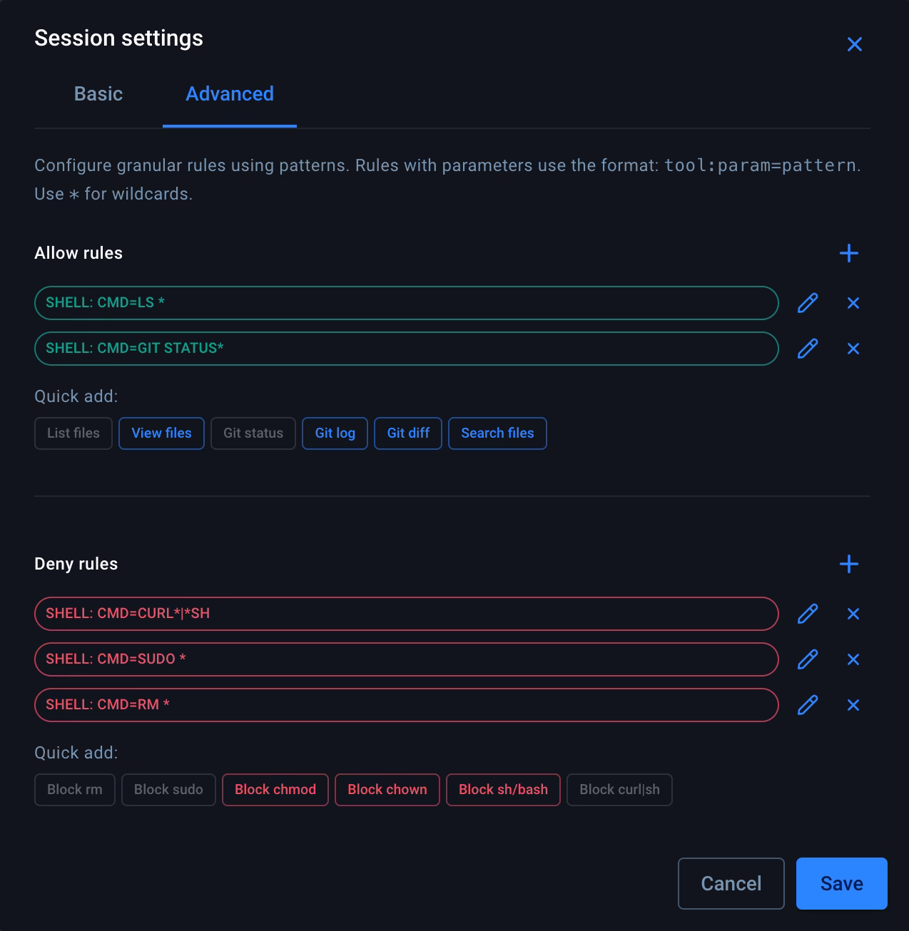Close the Session settings dialog
Image resolution: width=909 pixels, height=931 pixels.
tap(854, 43)
